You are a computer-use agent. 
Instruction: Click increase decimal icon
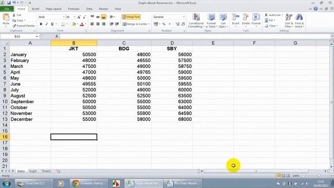coord(177,24)
